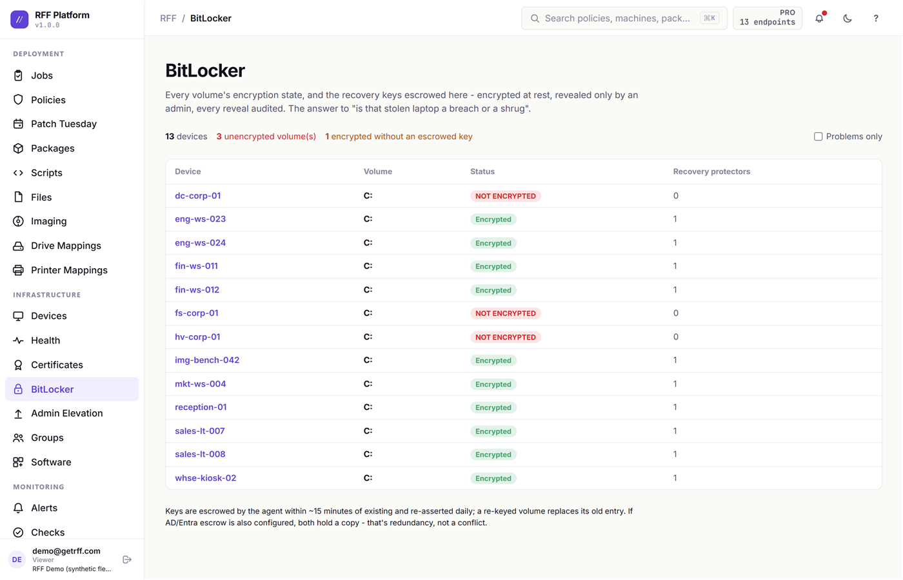Open device link whse-kiosk-02
This screenshot has height=580, width=903.
click(x=205, y=478)
